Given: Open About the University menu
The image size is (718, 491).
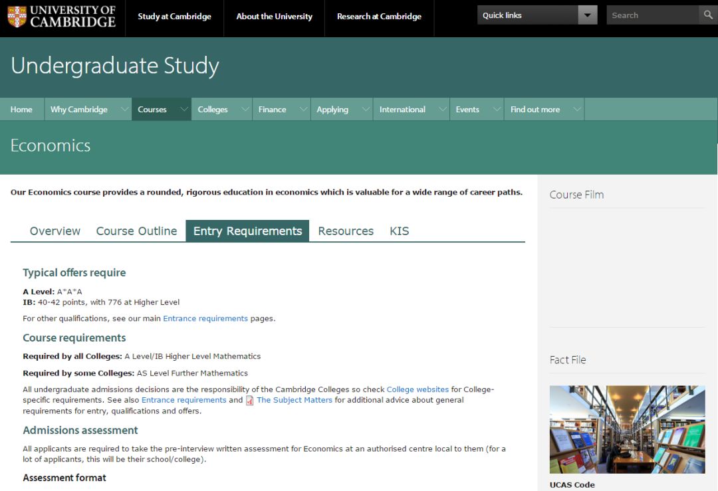Looking at the screenshot, I should [x=275, y=17].
